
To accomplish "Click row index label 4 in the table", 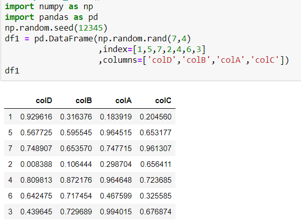I will (x=10, y=180).
